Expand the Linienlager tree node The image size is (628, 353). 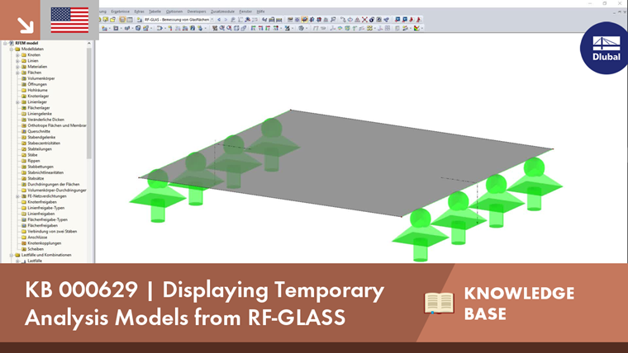17,102
